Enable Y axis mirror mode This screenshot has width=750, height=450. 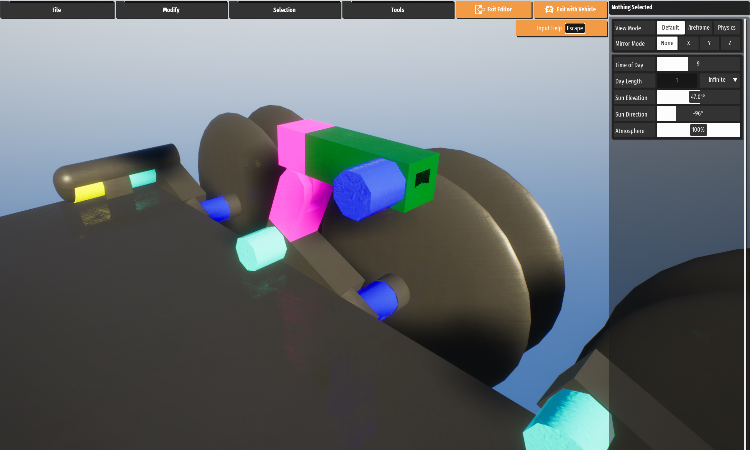(709, 43)
